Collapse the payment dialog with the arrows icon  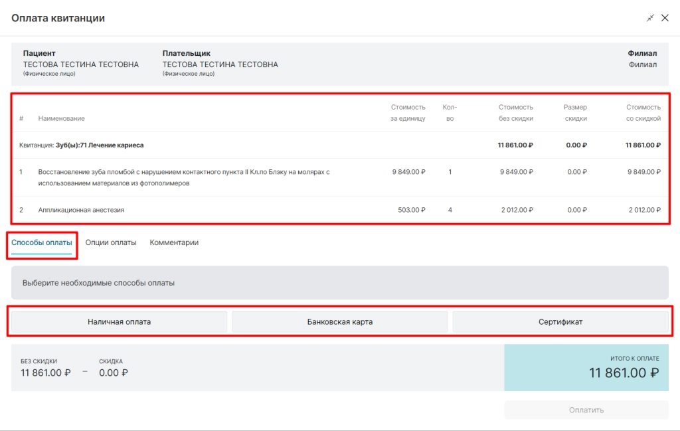pyautogui.click(x=650, y=18)
